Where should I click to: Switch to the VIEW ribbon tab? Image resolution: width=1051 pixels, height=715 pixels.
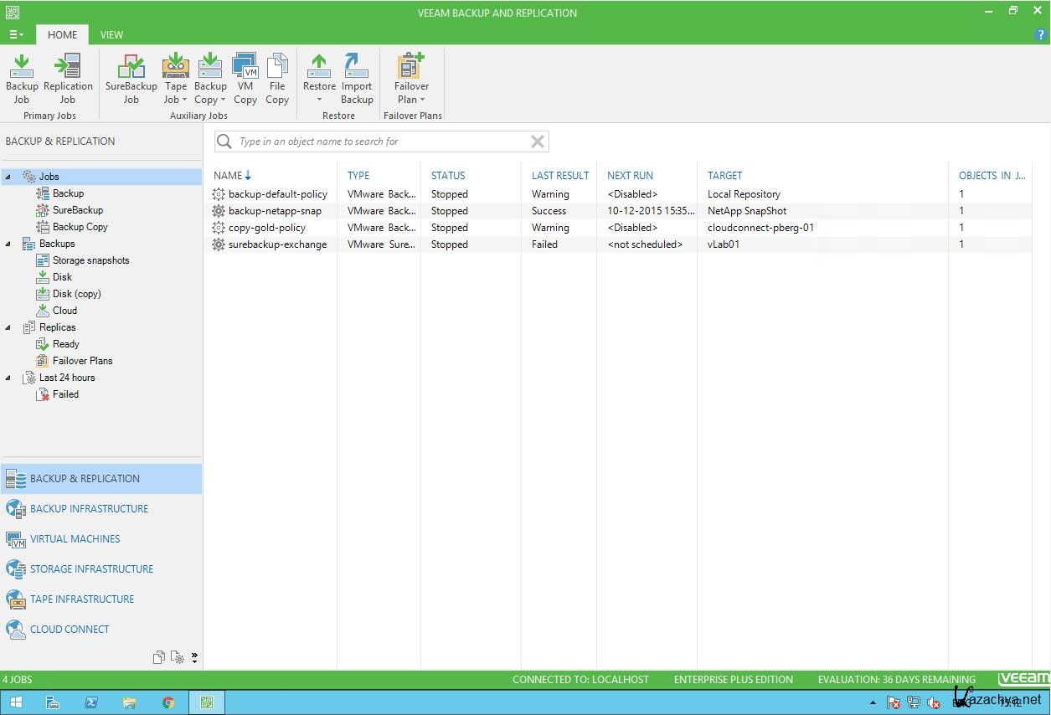point(111,34)
